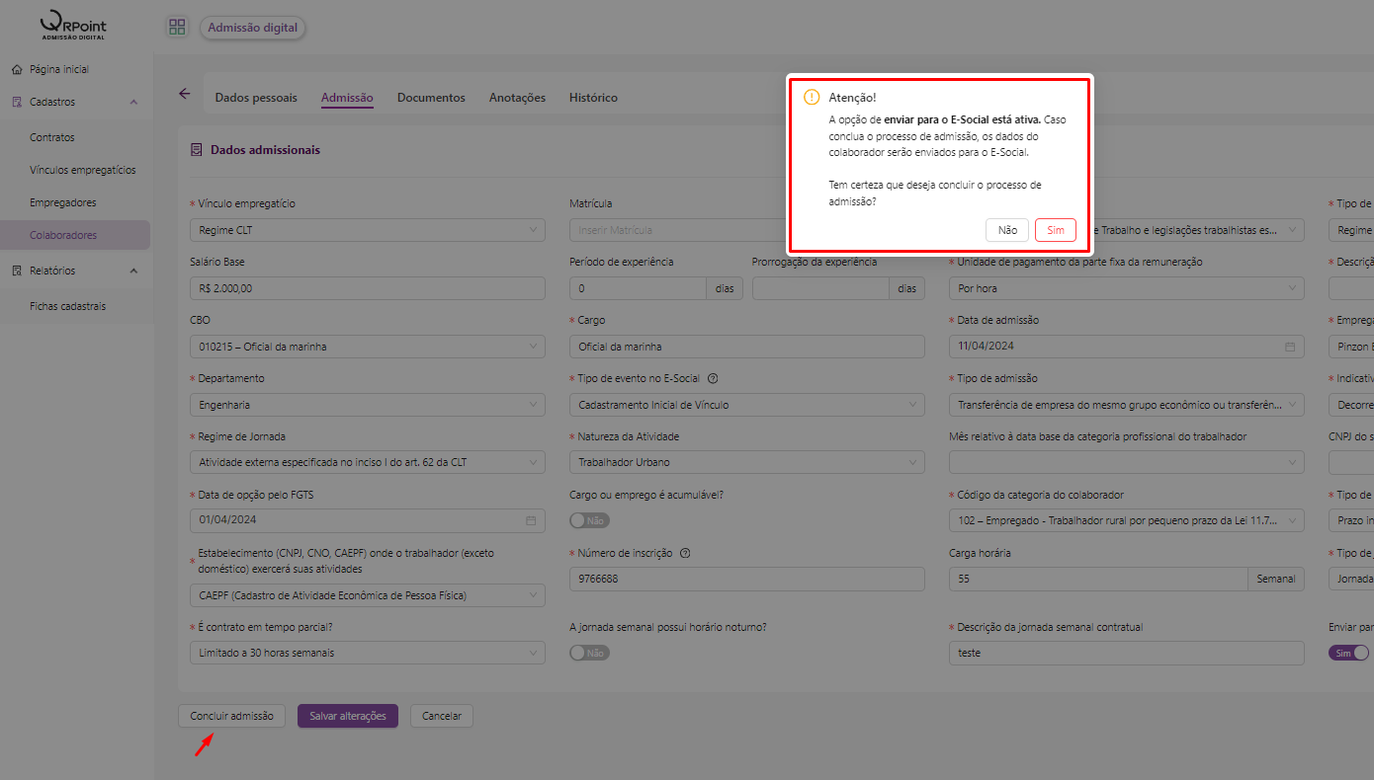Viewport: 1374px width, 780px height.
Task: Open calendar icon in Data de opção pelo FGTS
Action: click(x=531, y=520)
